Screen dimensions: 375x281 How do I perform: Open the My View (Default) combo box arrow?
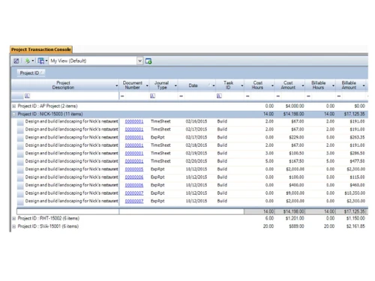coord(139,61)
